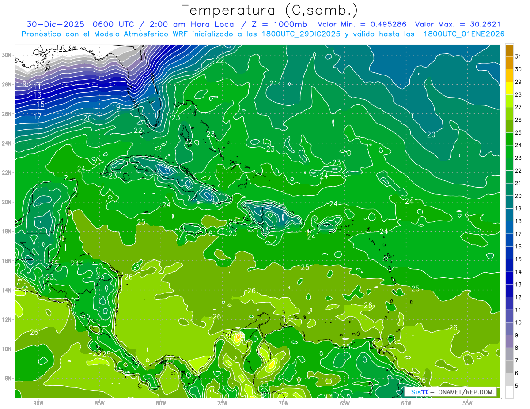This screenshot has height=409, width=530.
Task: Click the "90W" longitude axis label
Action: tap(38, 403)
